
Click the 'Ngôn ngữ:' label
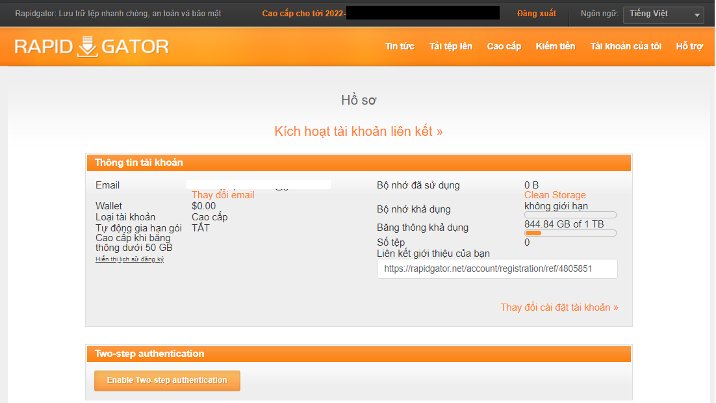599,14
